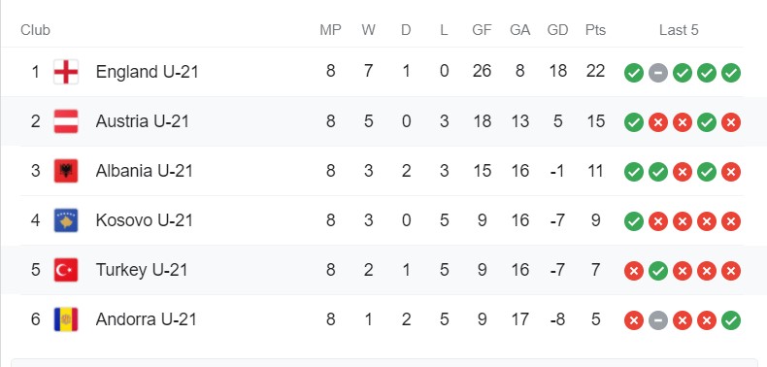767x367 pixels.
Task: Click Austria's first green win icon
Action: point(633,122)
